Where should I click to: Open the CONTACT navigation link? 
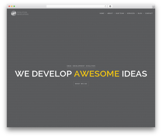(x=149, y=13)
